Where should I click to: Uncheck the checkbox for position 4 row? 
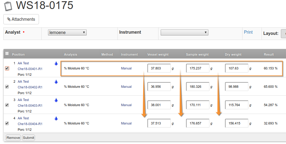pos(7,123)
